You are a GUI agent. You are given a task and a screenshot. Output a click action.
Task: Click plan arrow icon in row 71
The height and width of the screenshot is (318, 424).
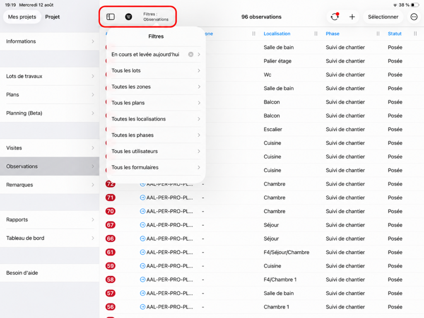click(x=142, y=198)
